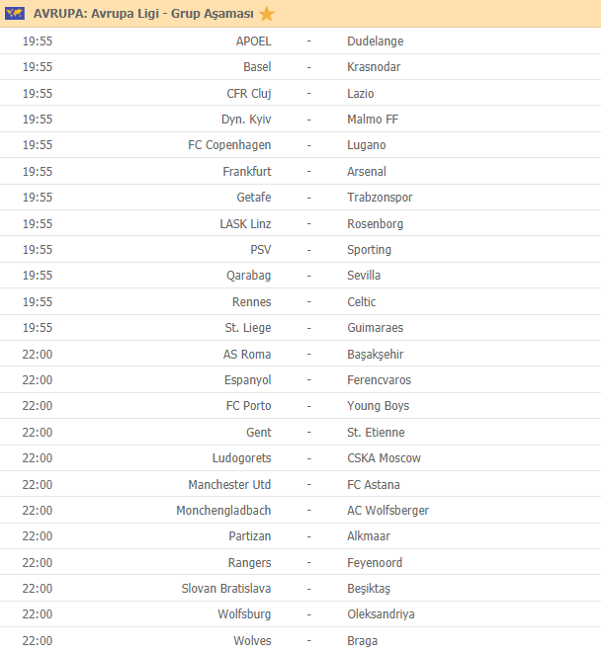Viewport: 601px width, 651px height.
Task: Open the PSV - Sporting match details
Action: [x=300, y=250]
